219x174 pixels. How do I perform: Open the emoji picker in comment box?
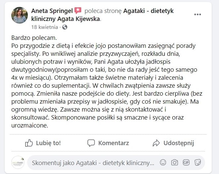[x=163, y=162]
